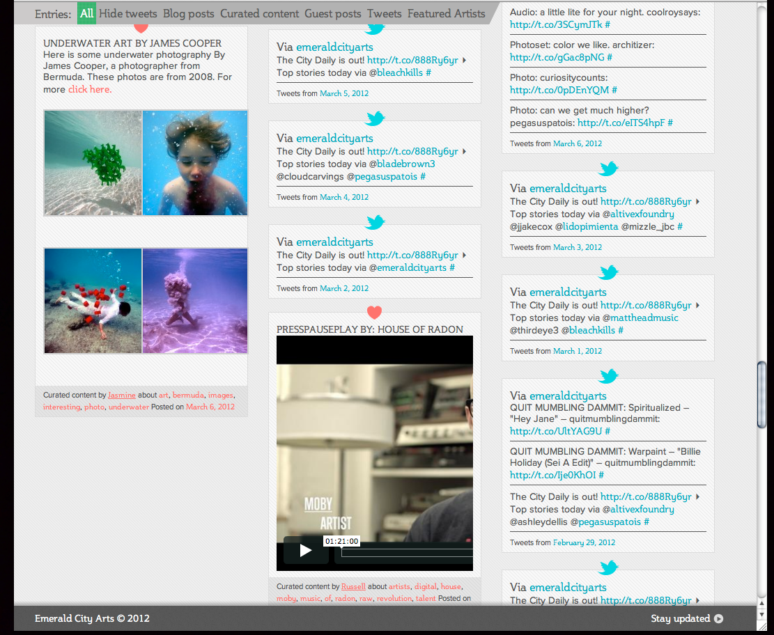
Task: Click hash permalink after @bleachkills in March 1 tweet
Action: tap(621, 330)
